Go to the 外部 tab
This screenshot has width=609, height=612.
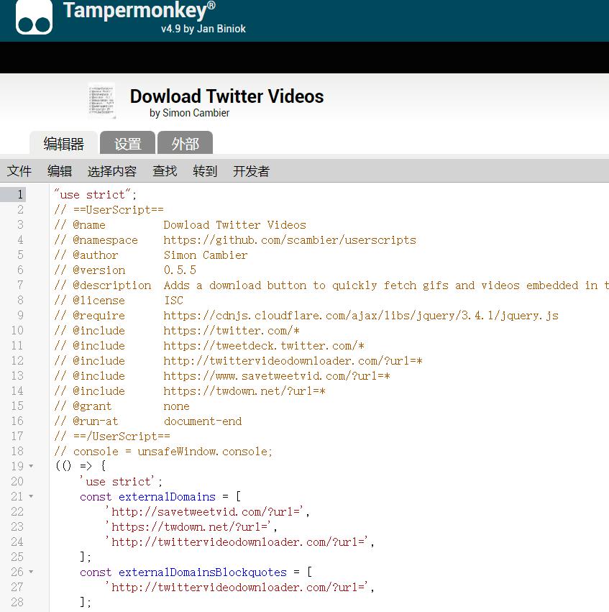point(185,144)
